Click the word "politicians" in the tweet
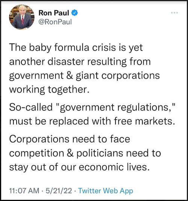Viewport: 188px width, 201px height. (x=100, y=153)
